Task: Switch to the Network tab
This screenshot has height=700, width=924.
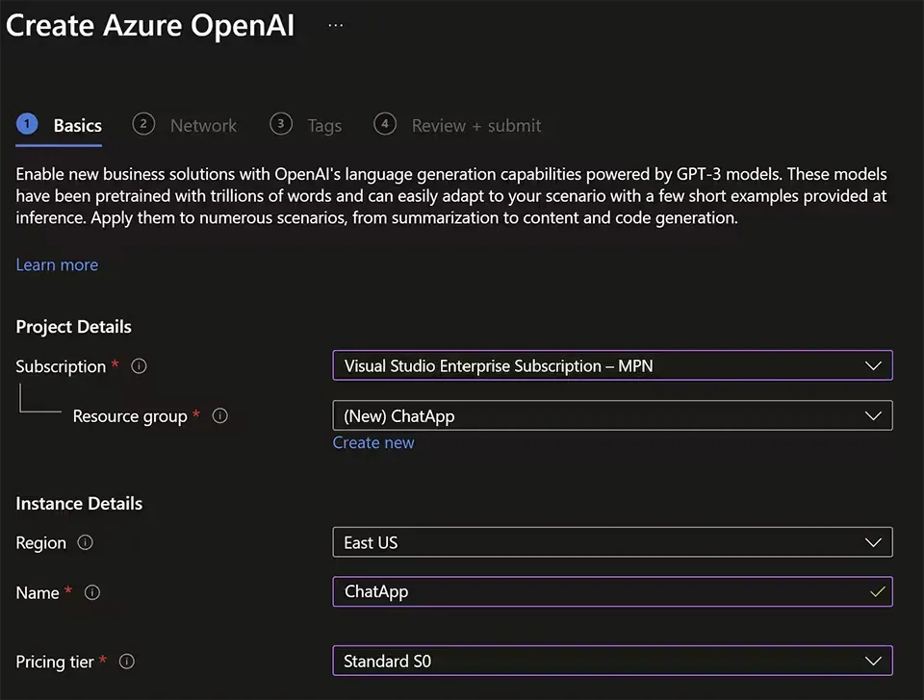Action: tap(203, 125)
